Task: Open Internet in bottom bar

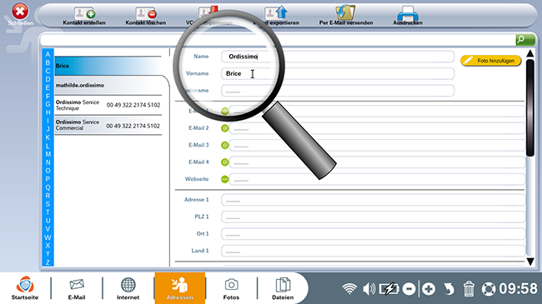Action: coord(128,288)
